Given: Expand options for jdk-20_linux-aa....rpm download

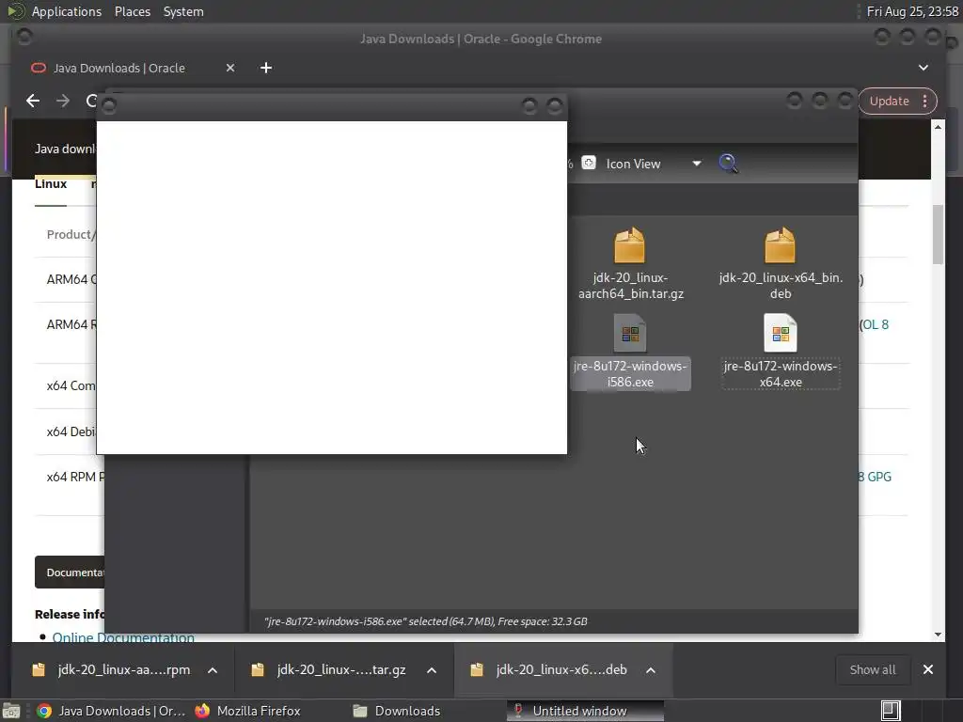Looking at the screenshot, I should click(213, 670).
